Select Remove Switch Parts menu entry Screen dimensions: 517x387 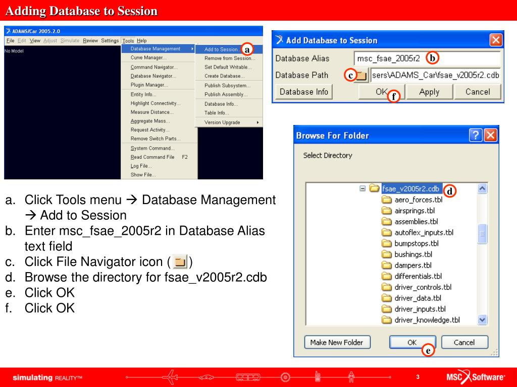(159, 139)
